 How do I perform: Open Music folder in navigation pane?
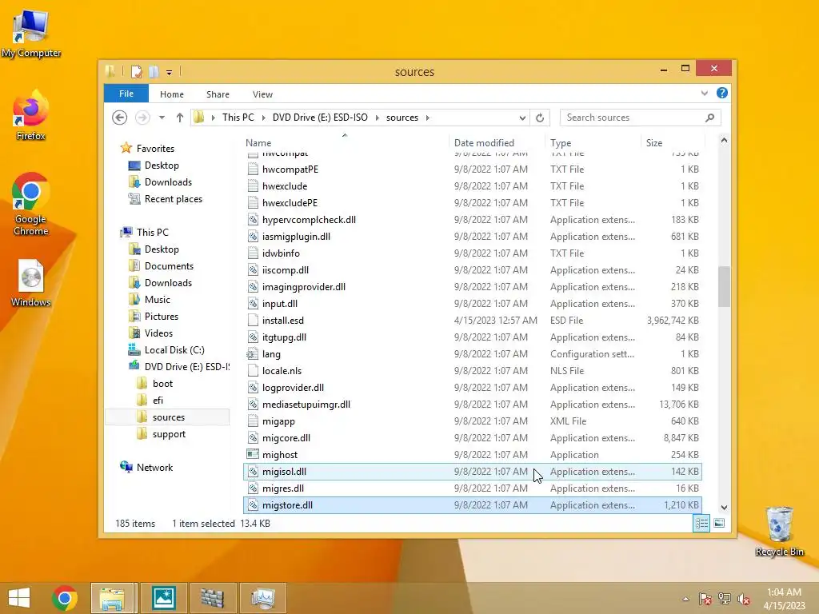click(158, 299)
